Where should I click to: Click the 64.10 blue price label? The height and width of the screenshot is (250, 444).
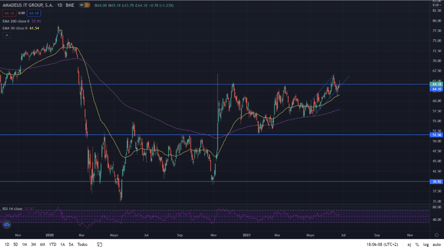click(x=436, y=89)
